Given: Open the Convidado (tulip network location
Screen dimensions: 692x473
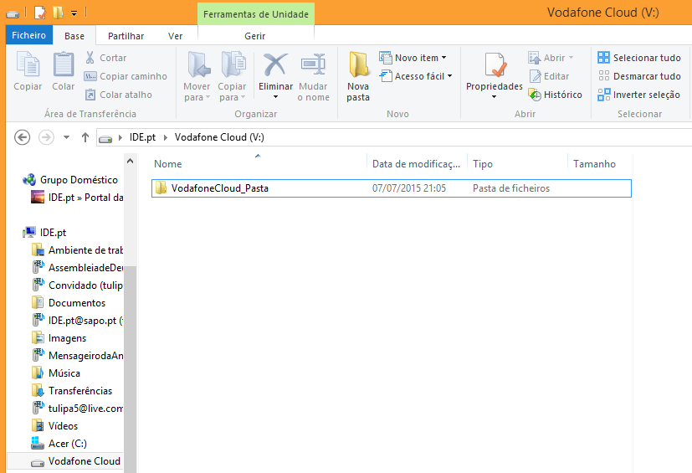Looking at the screenshot, I should coord(78,285).
